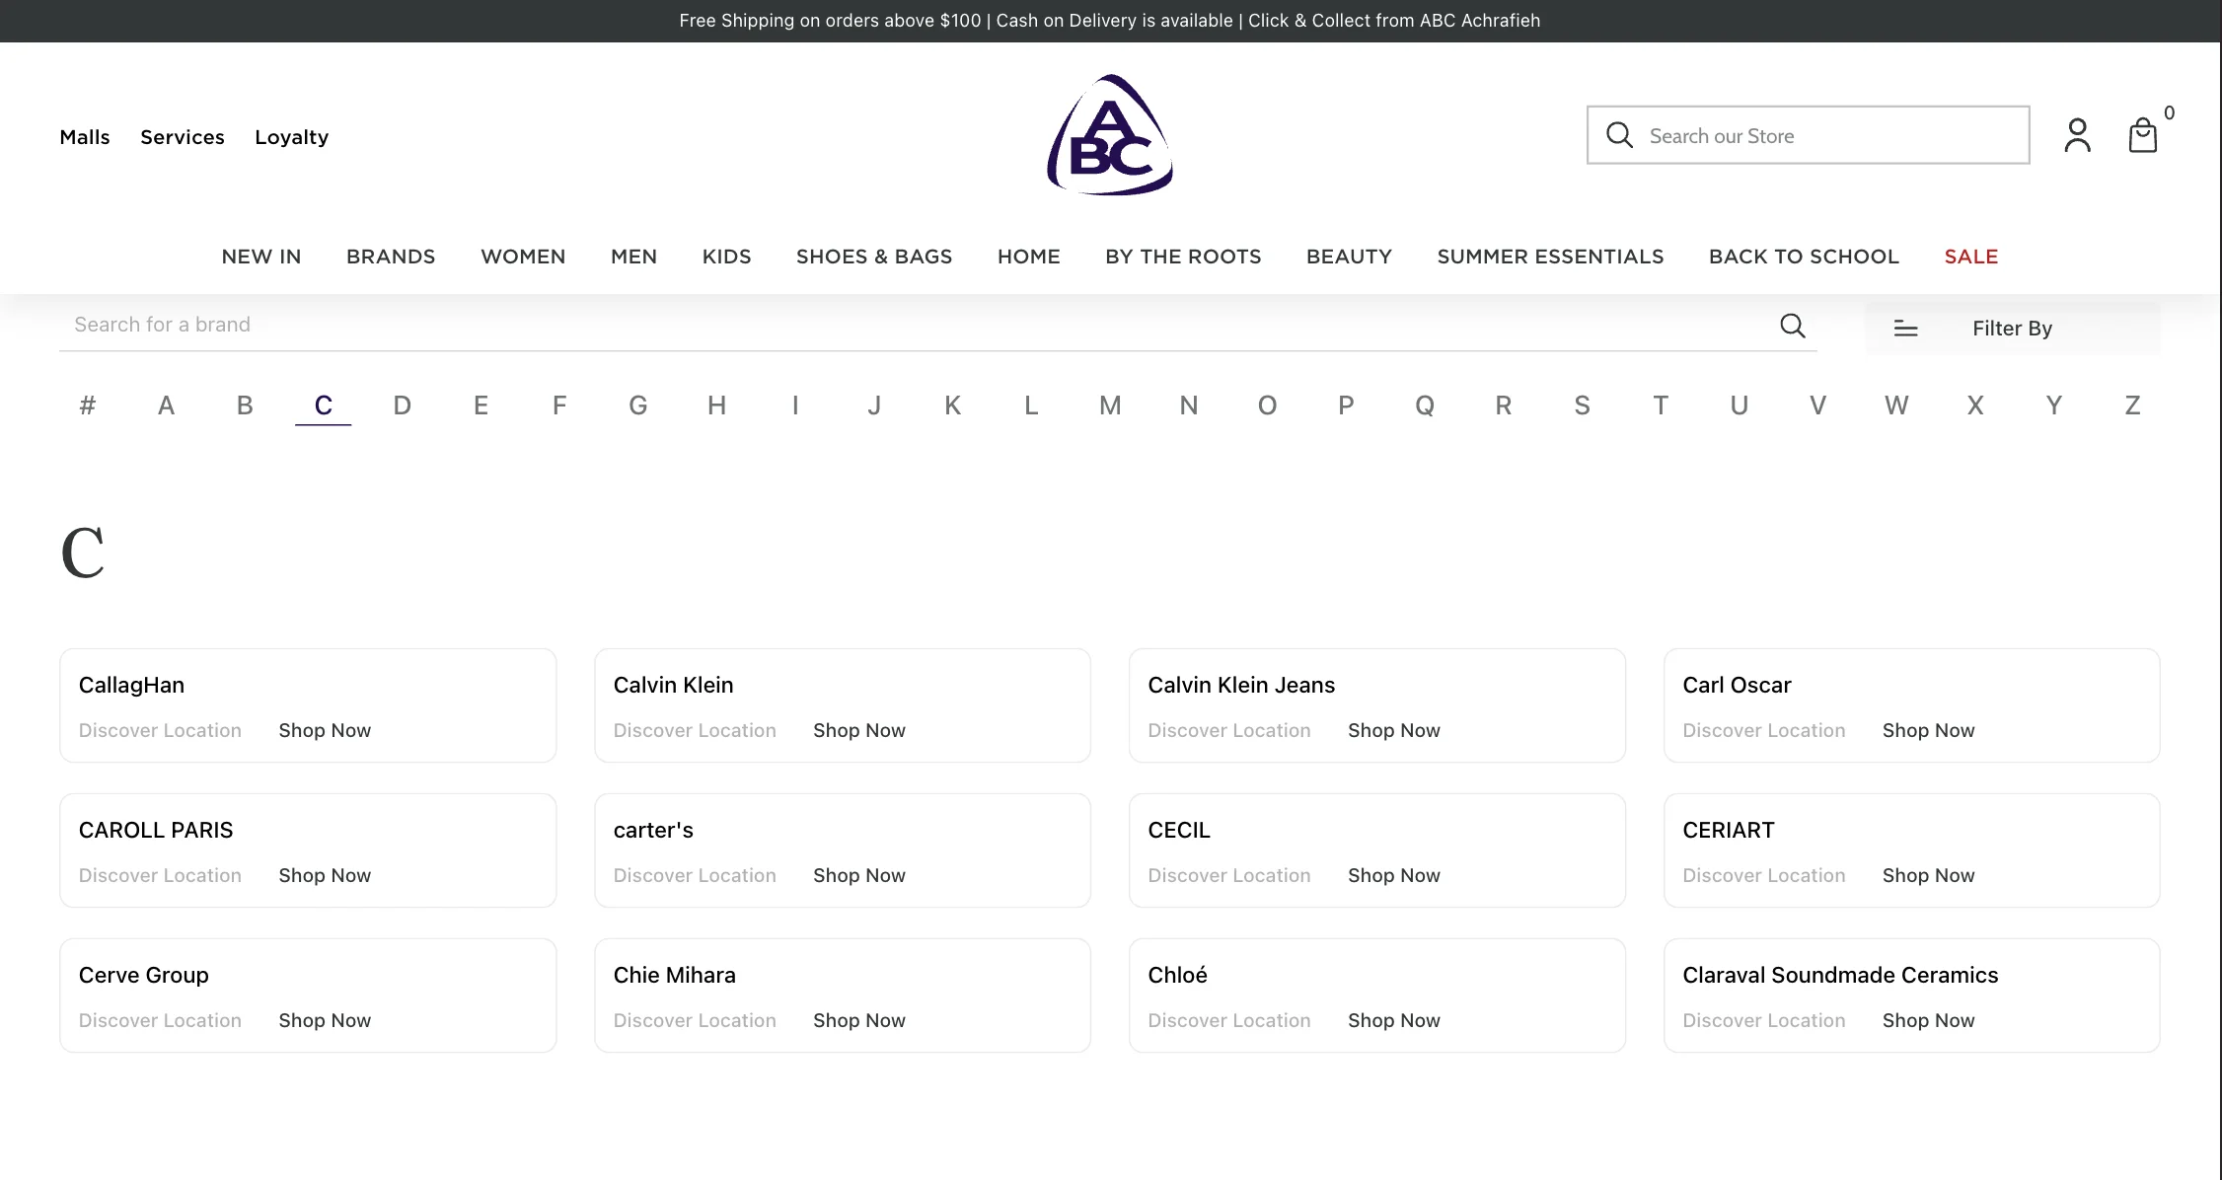Open the WOMEN navigation item

click(x=523, y=257)
